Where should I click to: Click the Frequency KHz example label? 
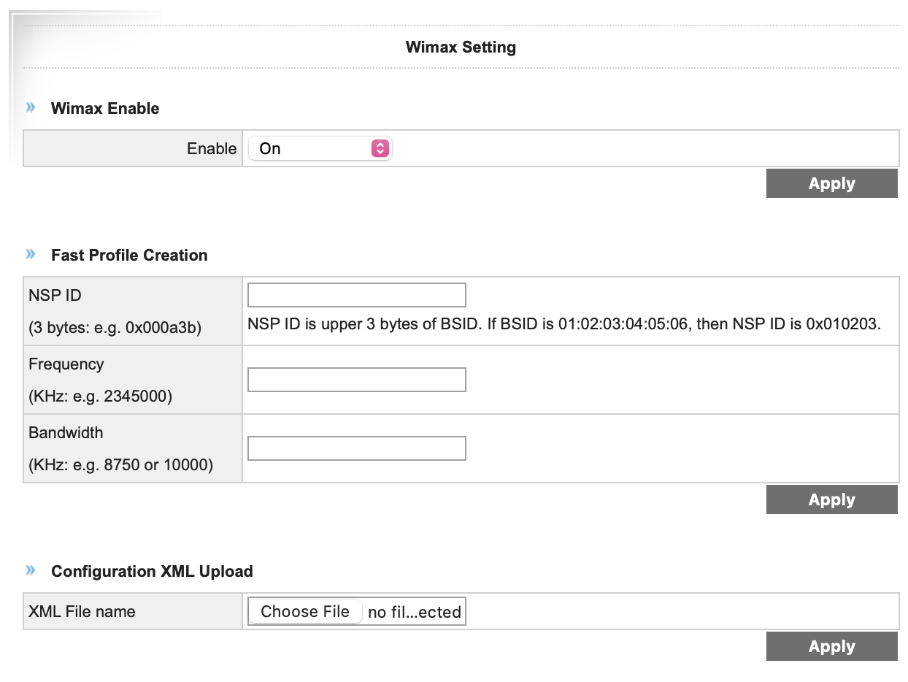tap(101, 396)
